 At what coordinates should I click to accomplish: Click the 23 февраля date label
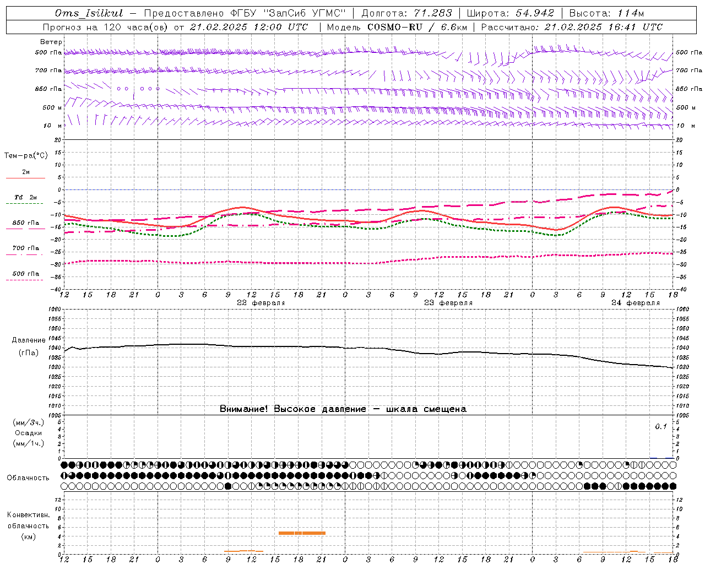point(448,303)
